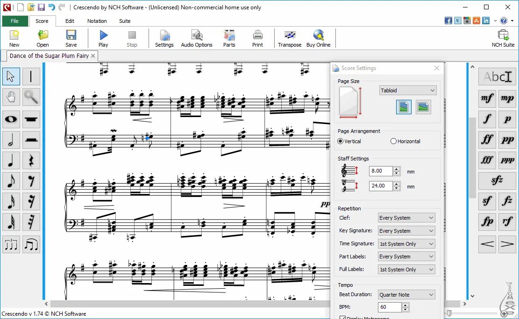Image resolution: width=519 pixels, height=319 pixels.
Task: Pick the thirty-second note tool
Action: (x=11, y=222)
